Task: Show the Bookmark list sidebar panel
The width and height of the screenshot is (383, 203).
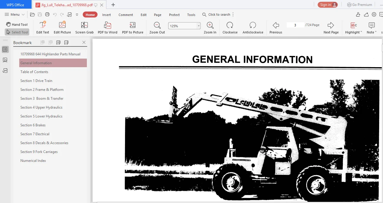Action: click(5, 49)
